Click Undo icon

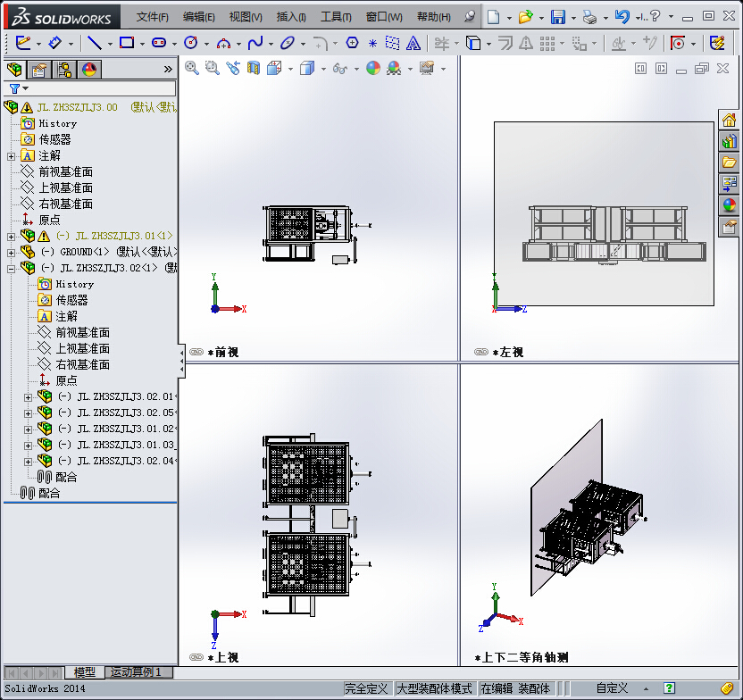click(x=622, y=17)
